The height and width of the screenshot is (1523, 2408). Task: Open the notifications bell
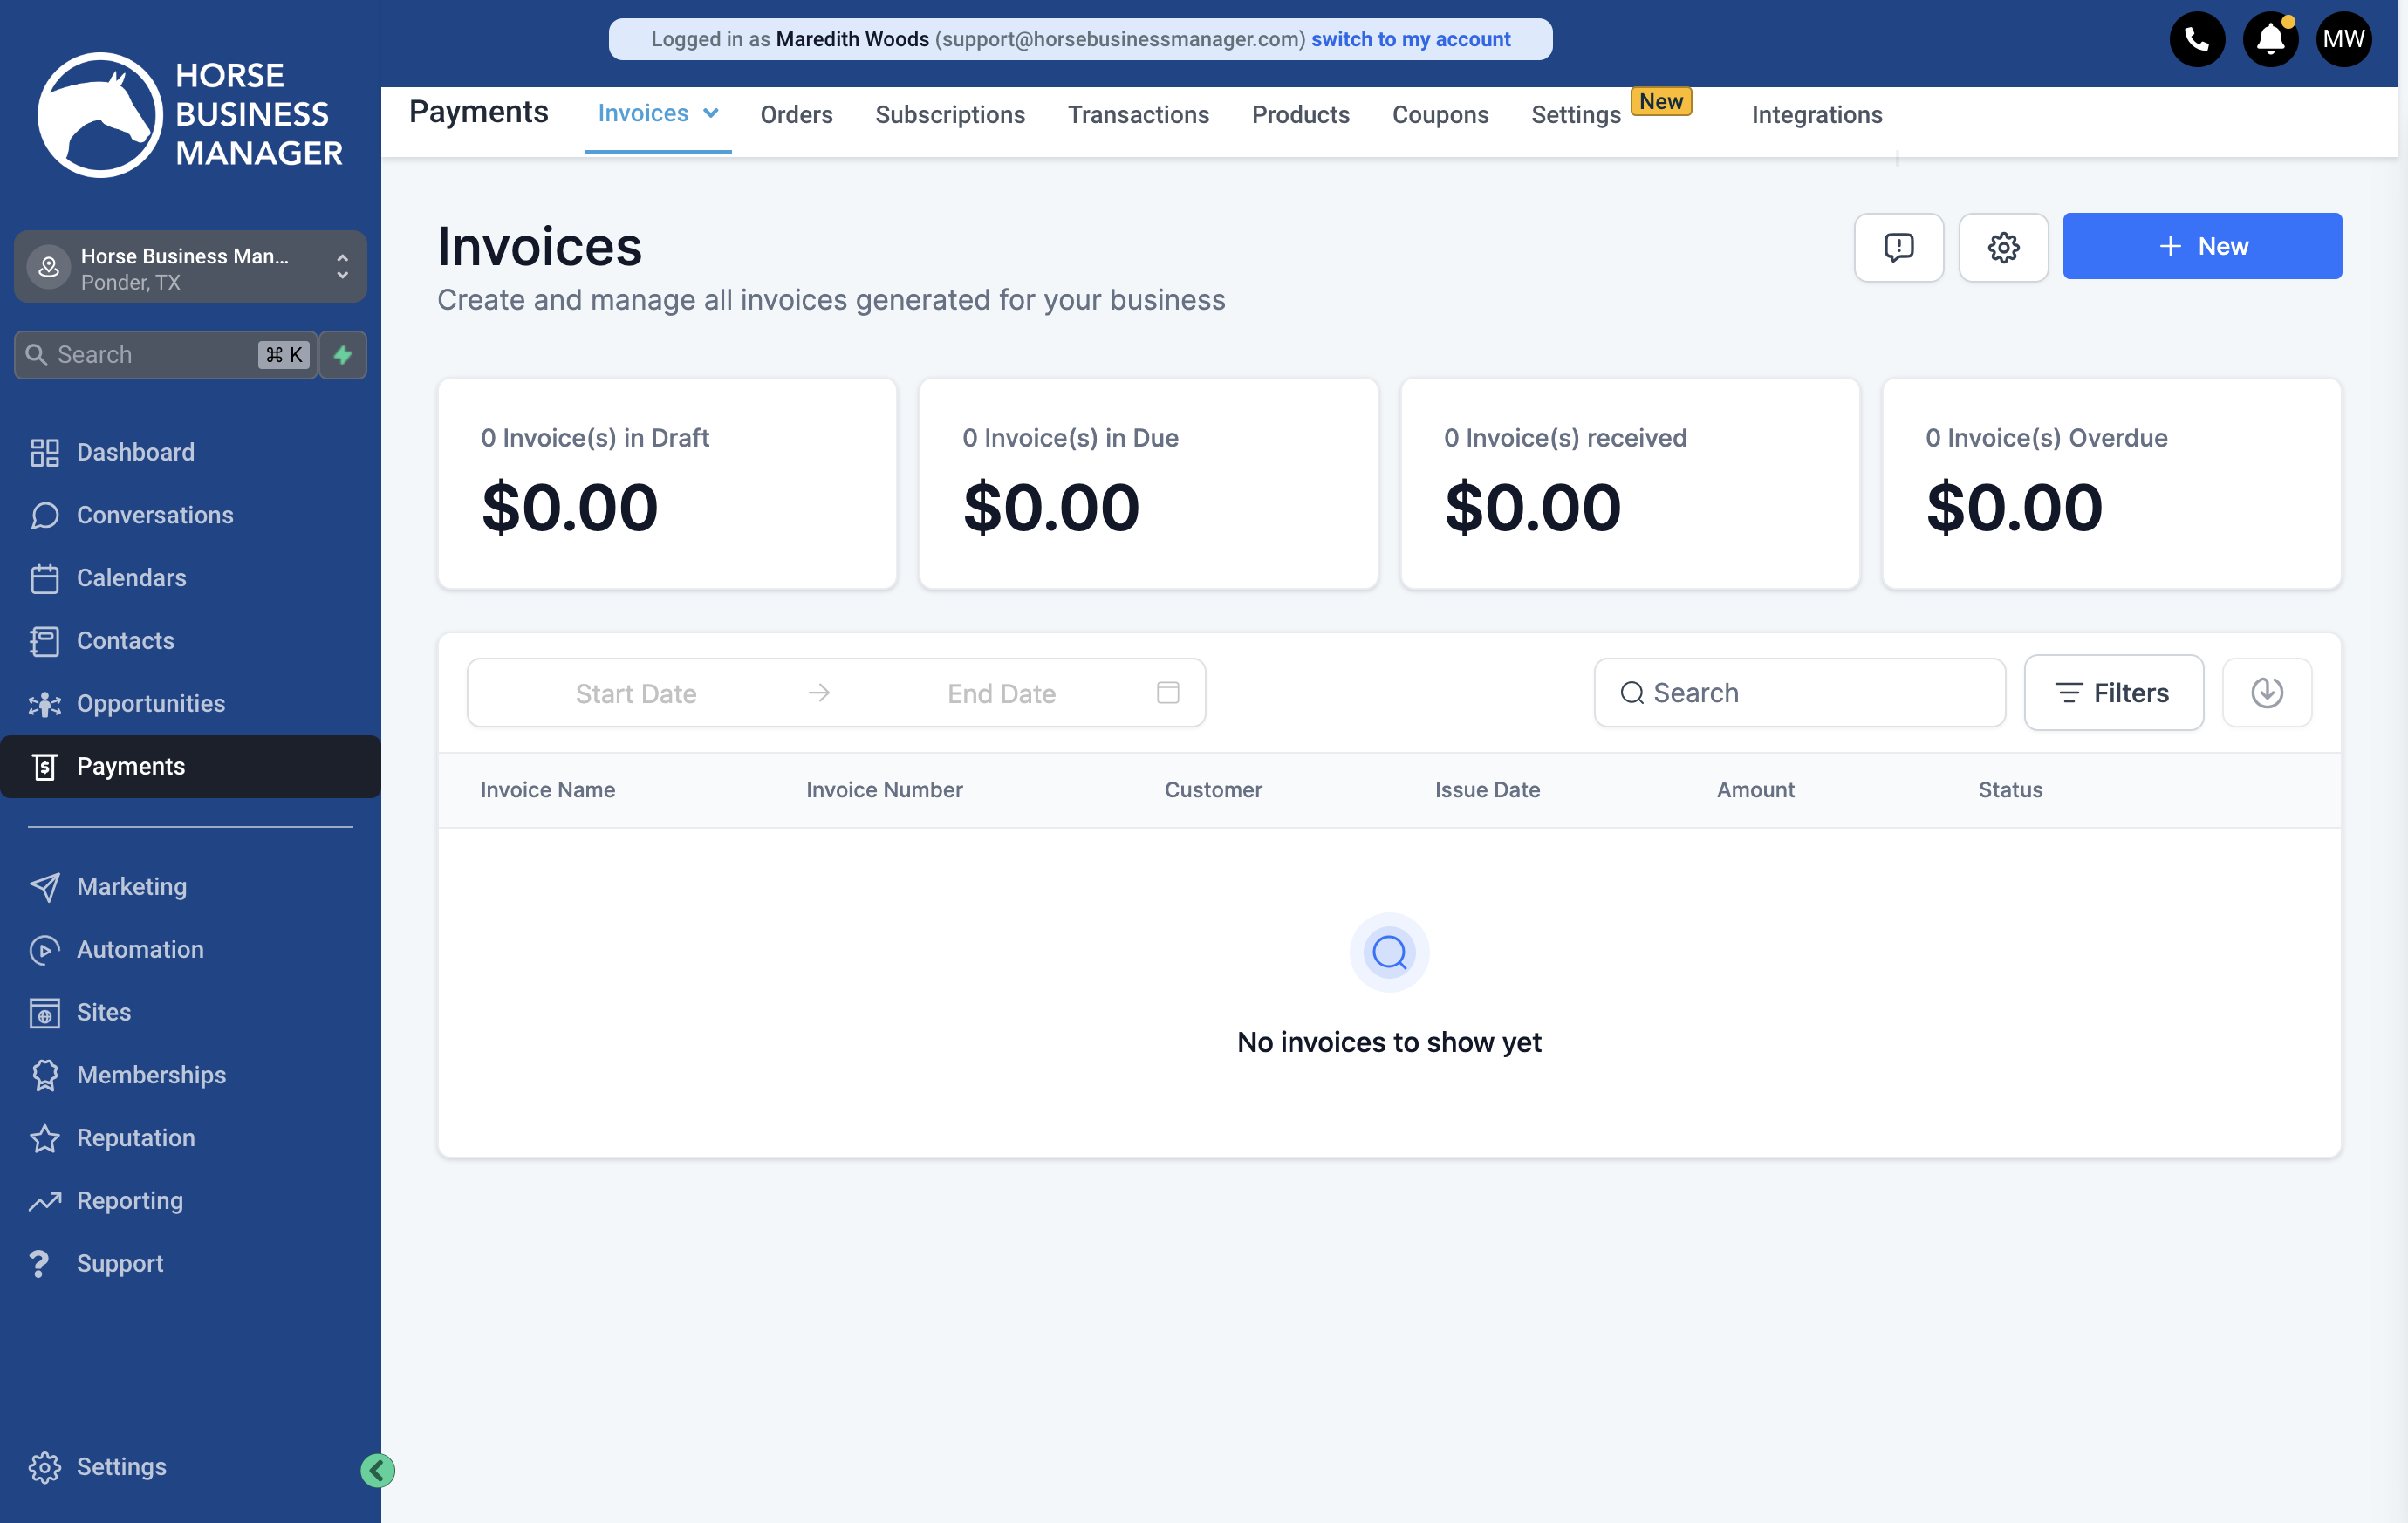[x=2270, y=39]
